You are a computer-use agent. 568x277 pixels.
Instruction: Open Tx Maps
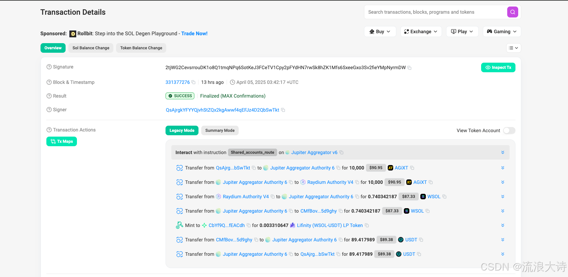pyautogui.click(x=61, y=141)
